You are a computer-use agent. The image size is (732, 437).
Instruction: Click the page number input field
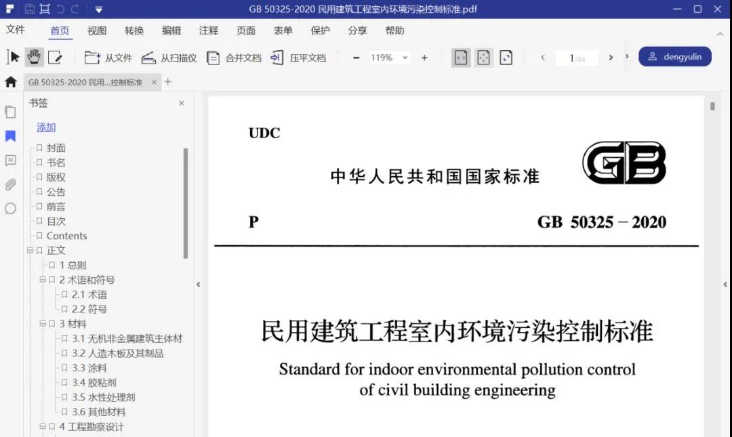click(575, 58)
